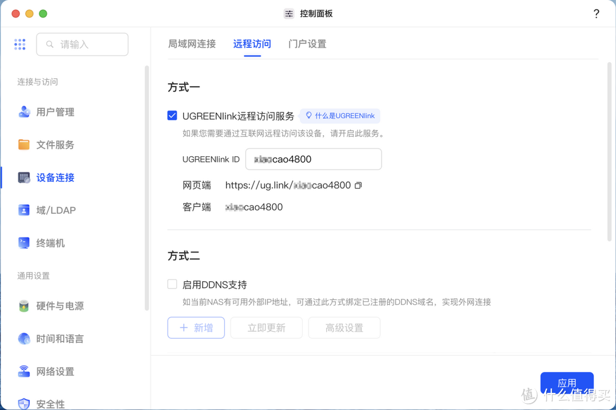Click the Hardware & Power (硬件与电源) icon
This screenshot has width=616, height=410.
[x=24, y=306]
